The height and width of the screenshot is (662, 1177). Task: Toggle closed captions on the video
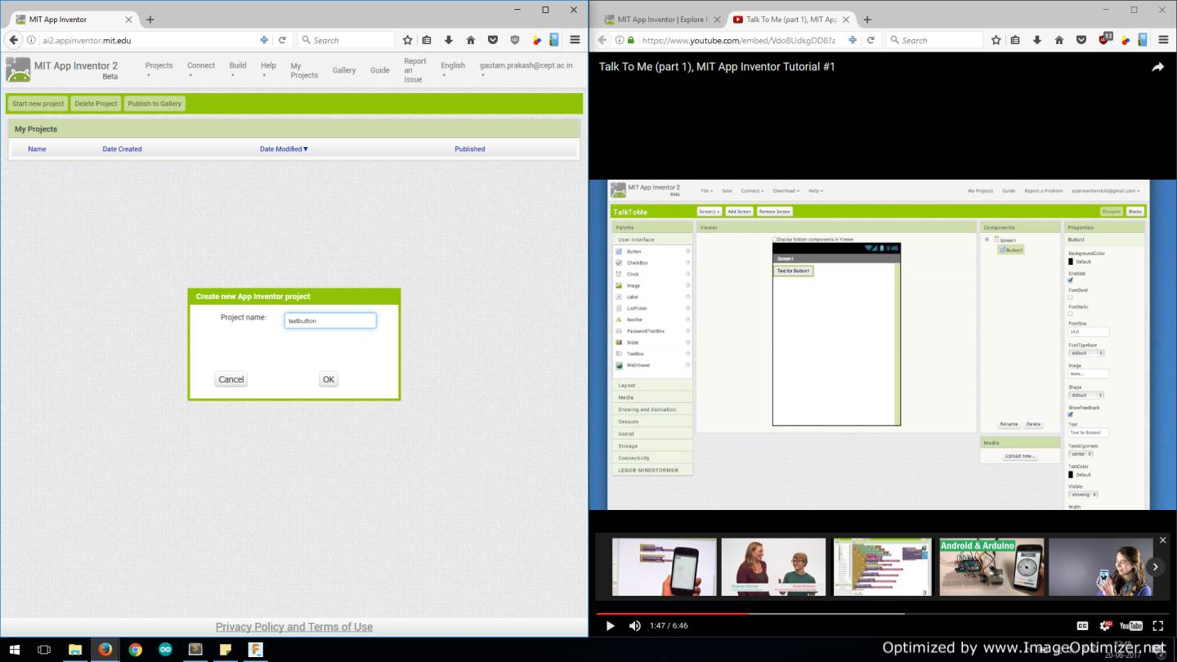point(1082,626)
